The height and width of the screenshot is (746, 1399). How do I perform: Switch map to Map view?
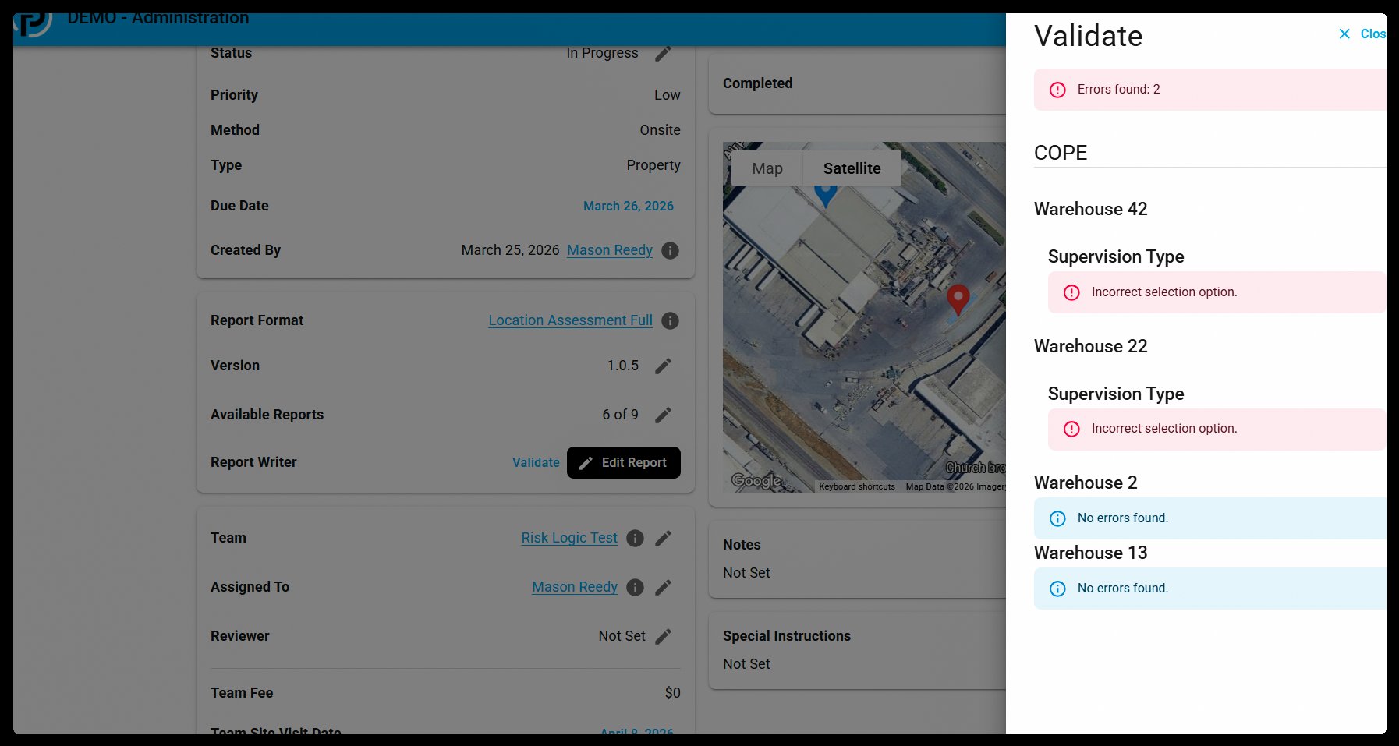(767, 168)
